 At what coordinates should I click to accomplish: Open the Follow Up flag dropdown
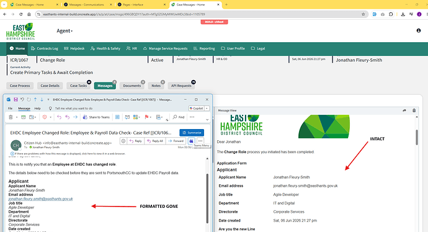point(148,117)
